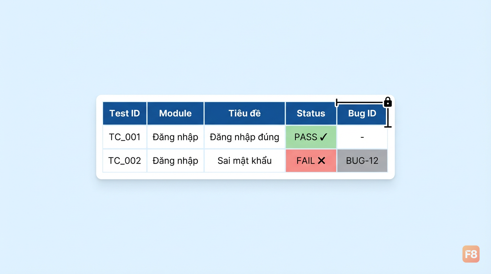Click the empty dash Bug ID cell
The height and width of the screenshot is (274, 491).
click(362, 137)
